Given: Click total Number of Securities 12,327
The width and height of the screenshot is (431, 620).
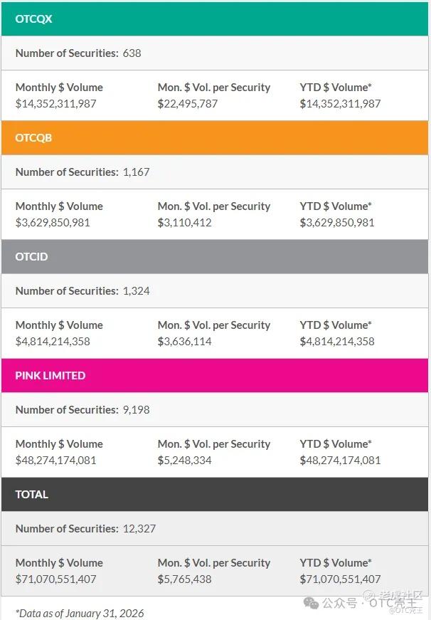Looking at the screenshot, I should tap(85, 529).
